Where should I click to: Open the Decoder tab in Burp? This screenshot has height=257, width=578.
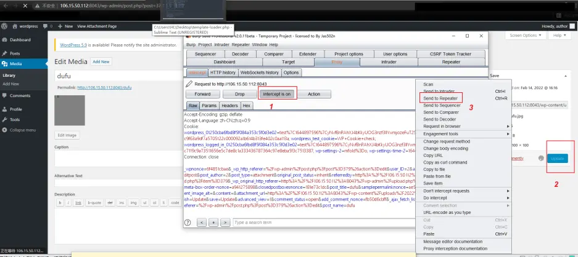coord(240,54)
